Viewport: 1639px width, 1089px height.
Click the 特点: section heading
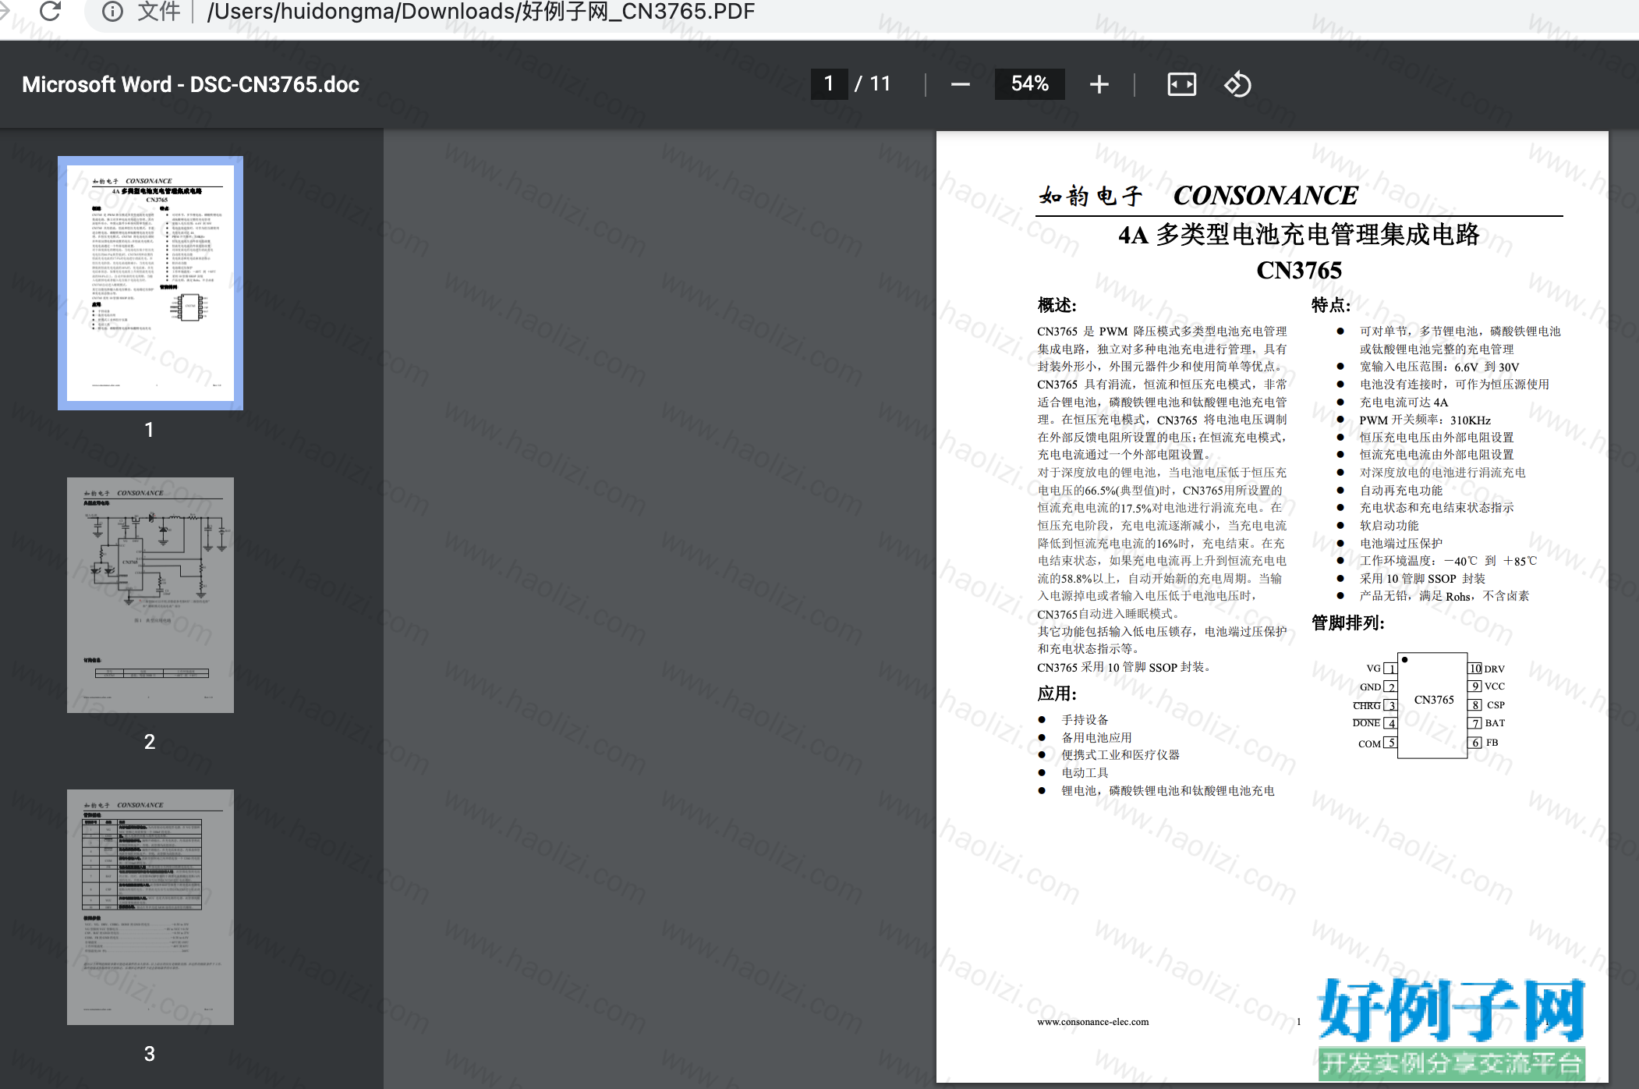1331,305
